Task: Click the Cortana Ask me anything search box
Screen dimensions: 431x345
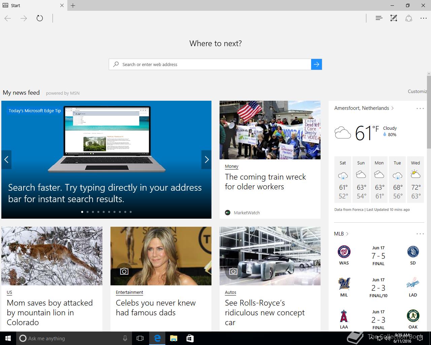Action: (x=74, y=338)
